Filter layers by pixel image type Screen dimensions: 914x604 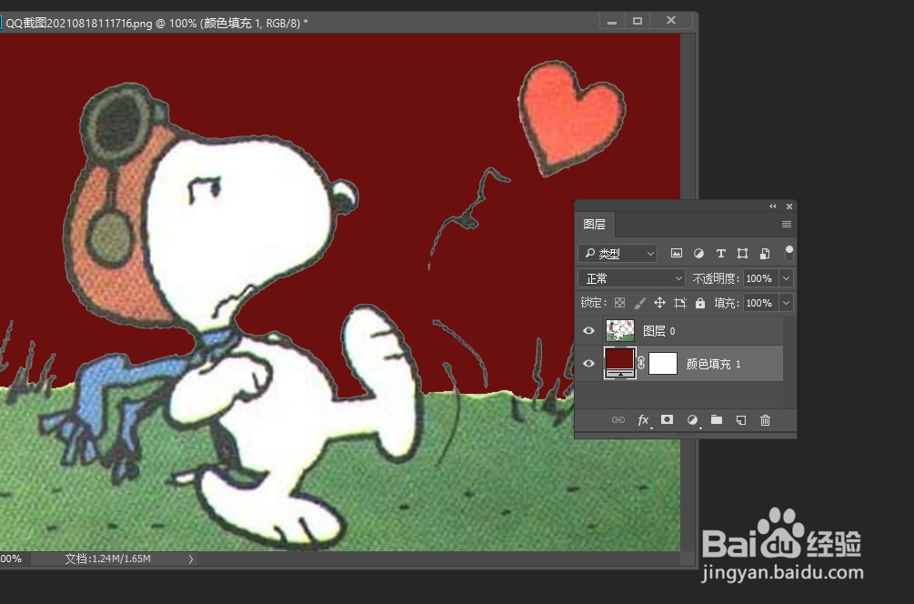pyautogui.click(x=676, y=253)
